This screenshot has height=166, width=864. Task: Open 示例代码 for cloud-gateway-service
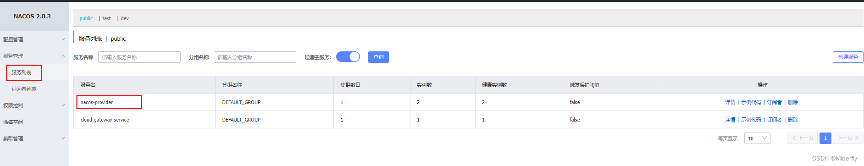(751, 120)
